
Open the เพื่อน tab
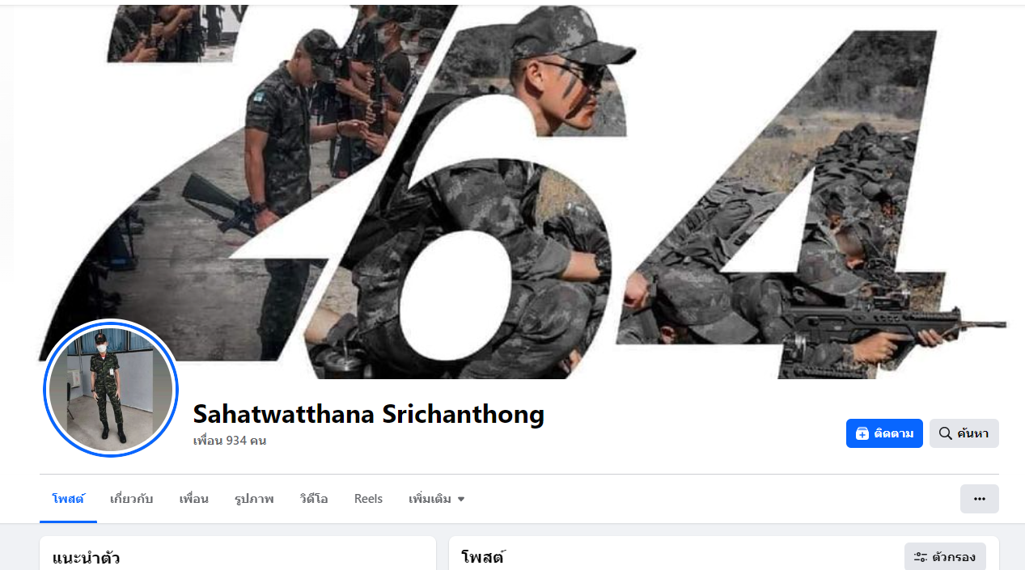(x=194, y=499)
